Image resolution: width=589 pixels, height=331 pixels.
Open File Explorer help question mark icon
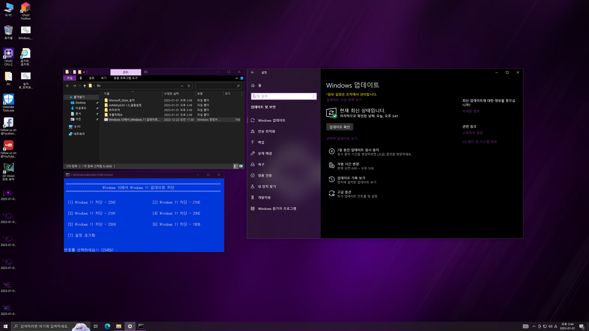click(x=242, y=78)
